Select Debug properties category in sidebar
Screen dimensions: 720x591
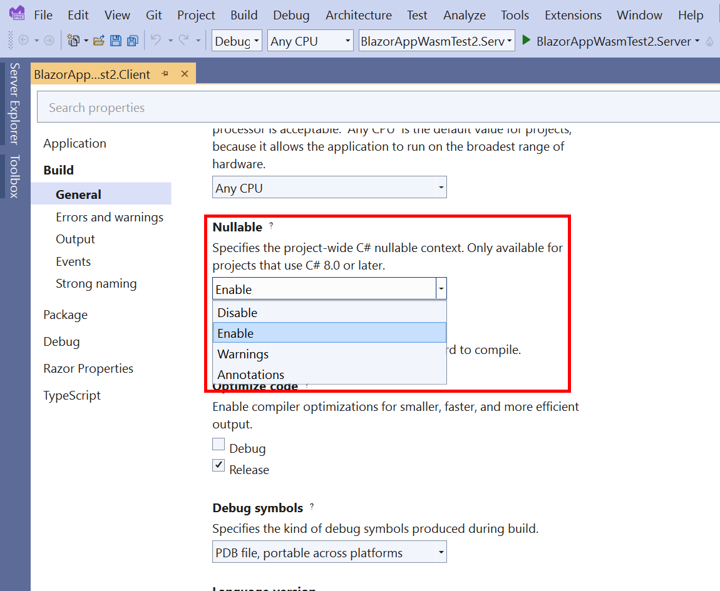click(x=61, y=342)
